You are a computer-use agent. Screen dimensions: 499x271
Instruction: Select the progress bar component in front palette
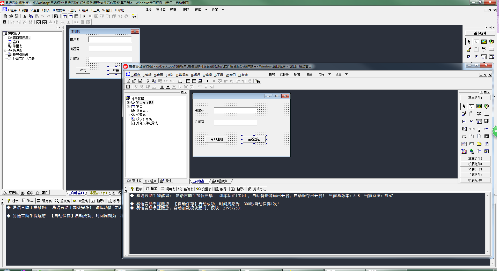coord(487,129)
